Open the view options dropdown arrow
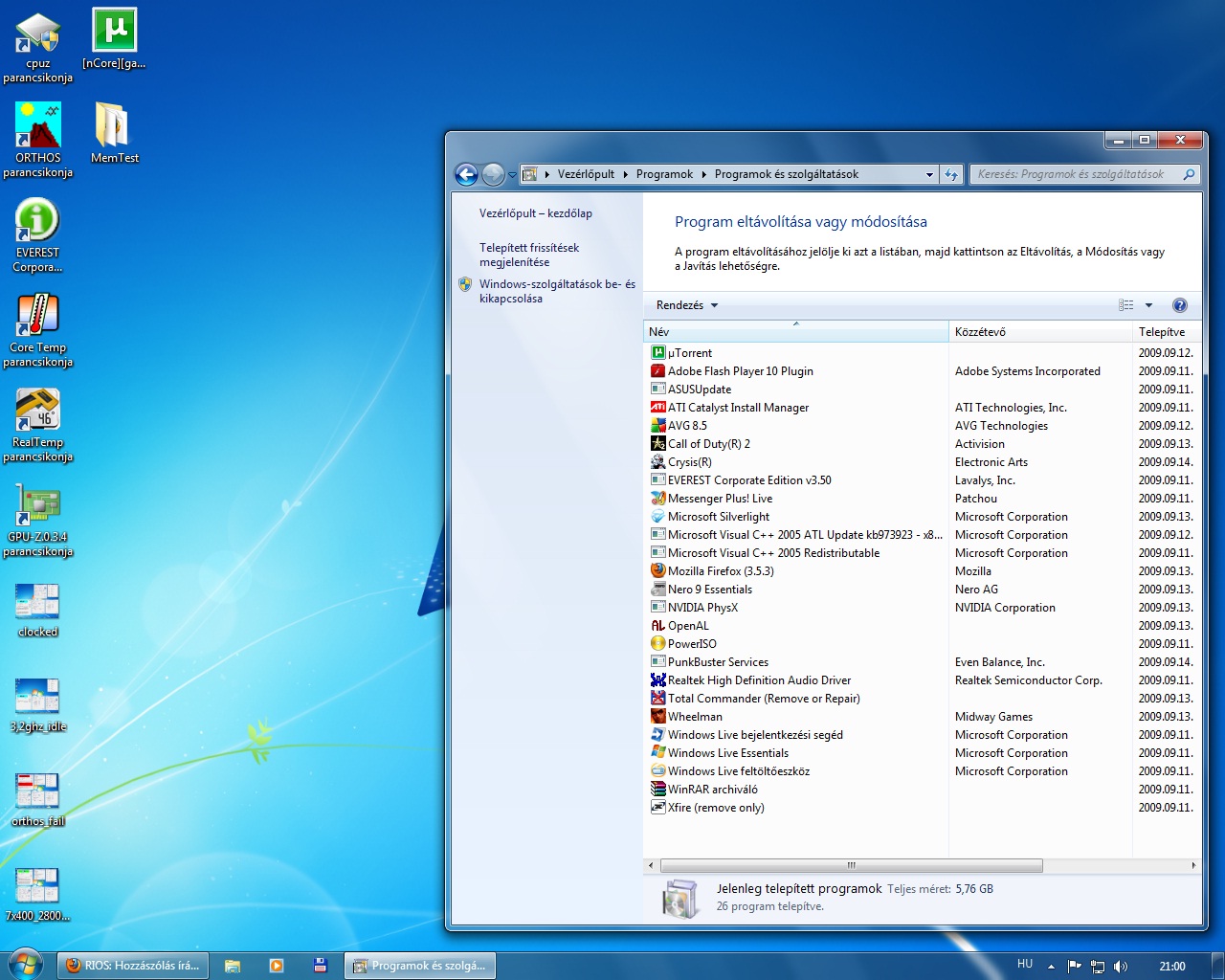Screen dimensions: 1225x980 [1148, 305]
